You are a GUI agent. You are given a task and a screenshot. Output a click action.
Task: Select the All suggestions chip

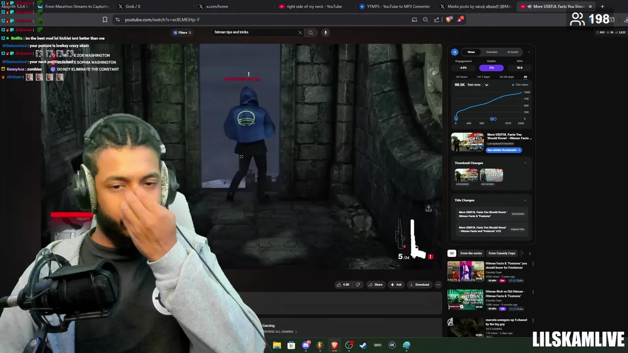[451, 253]
